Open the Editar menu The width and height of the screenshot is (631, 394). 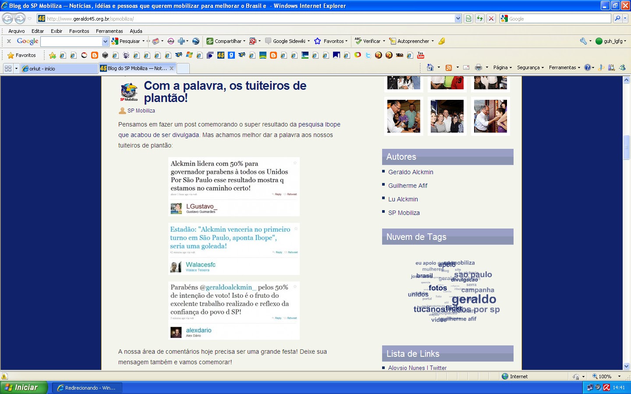[x=38, y=31]
